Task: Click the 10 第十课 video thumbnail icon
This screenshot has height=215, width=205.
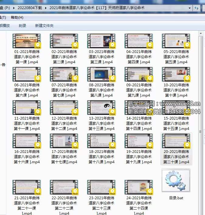Action: pos(176,74)
